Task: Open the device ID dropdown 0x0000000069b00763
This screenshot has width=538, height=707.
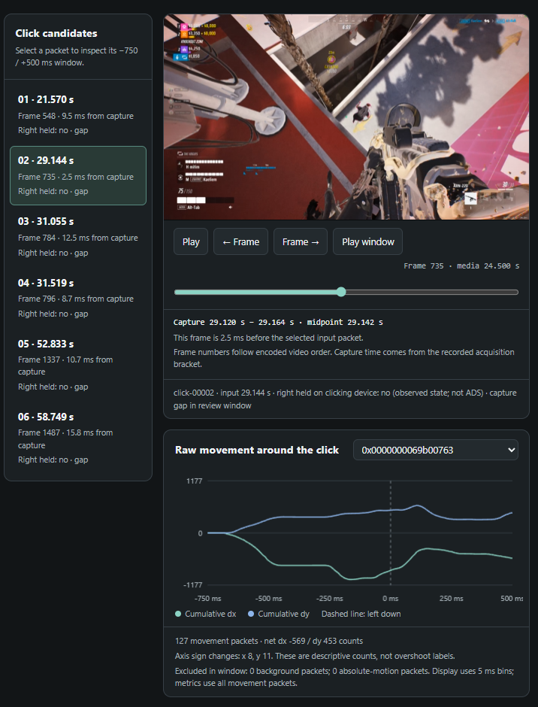Action: (x=436, y=450)
